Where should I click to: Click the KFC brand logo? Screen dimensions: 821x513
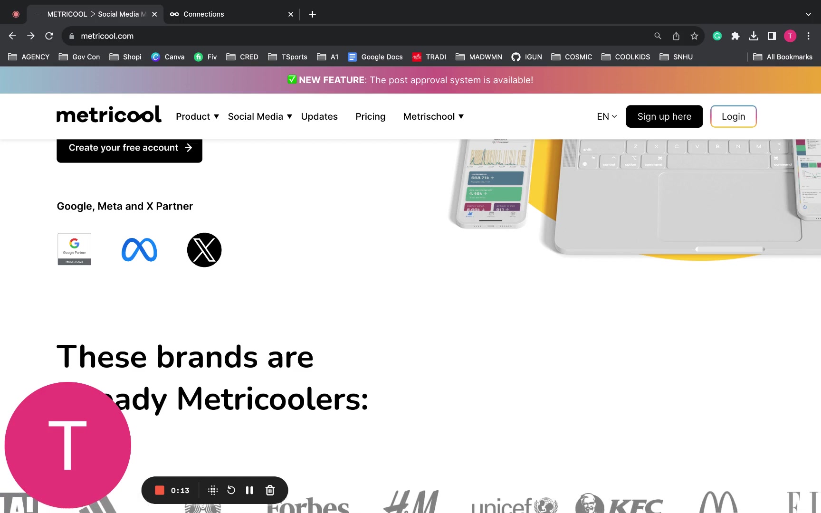click(x=619, y=503)
